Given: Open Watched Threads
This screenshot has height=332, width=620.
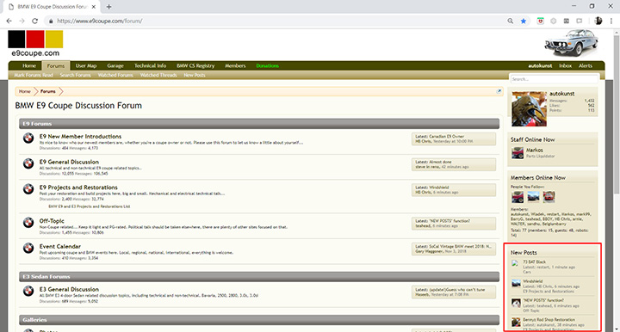Looking at the screenshot, I should (158, 75).
